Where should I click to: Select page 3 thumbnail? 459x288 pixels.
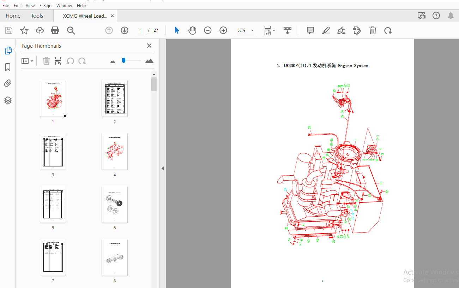coord(53,151)
